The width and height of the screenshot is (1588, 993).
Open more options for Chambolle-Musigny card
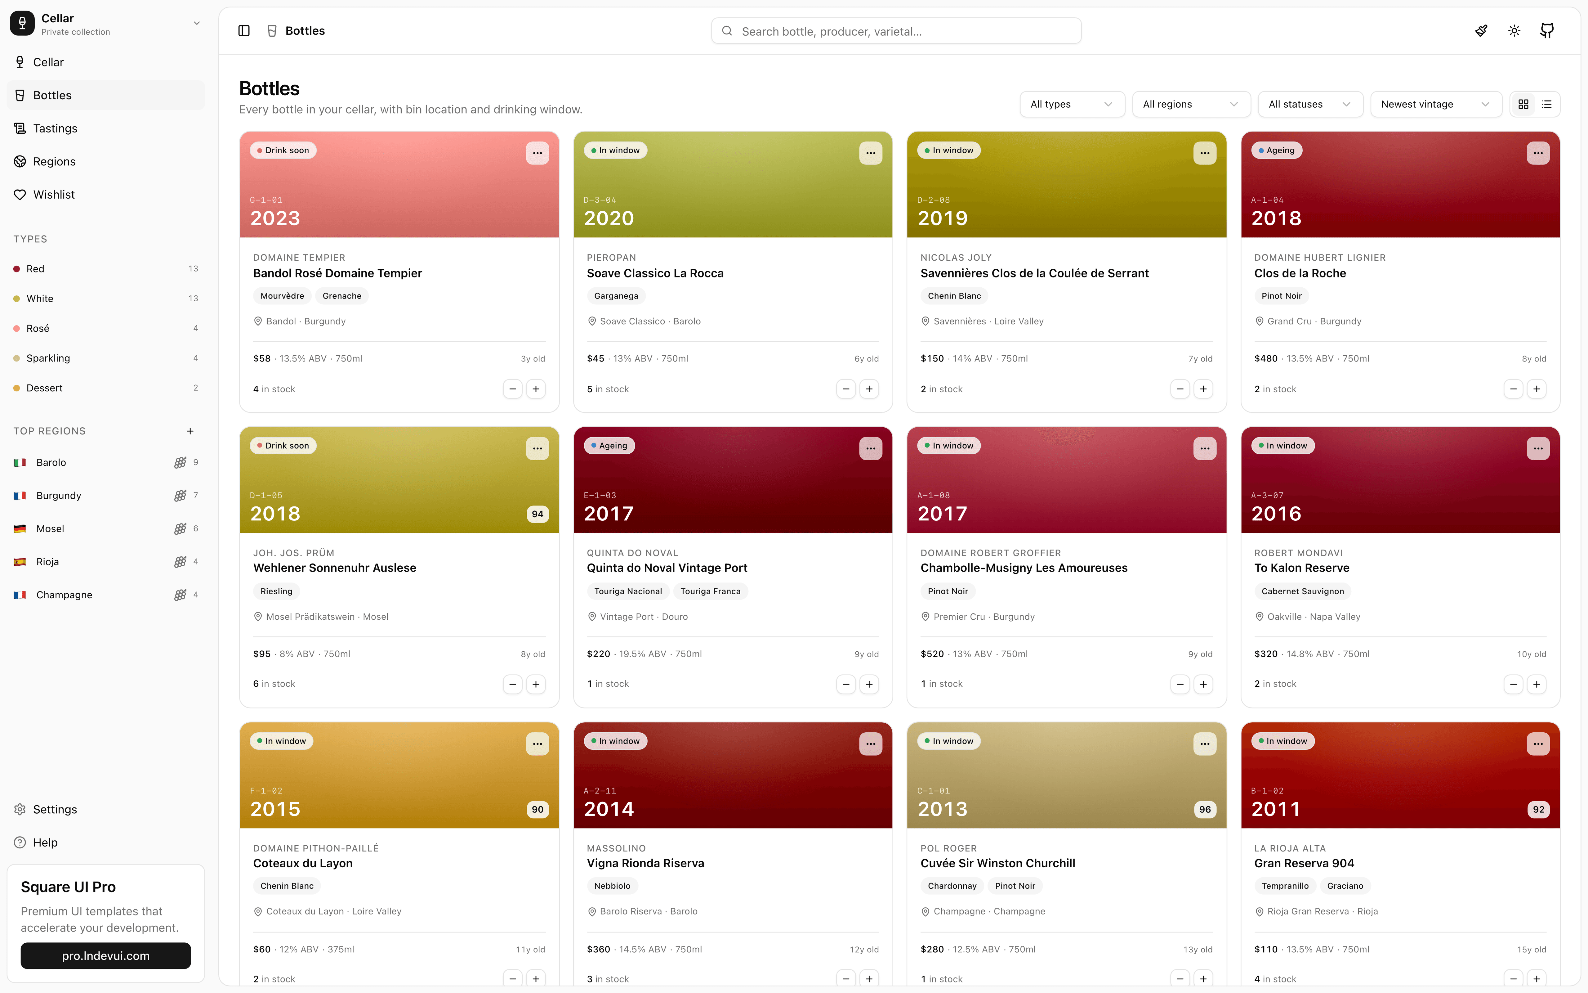[1205, 449]
